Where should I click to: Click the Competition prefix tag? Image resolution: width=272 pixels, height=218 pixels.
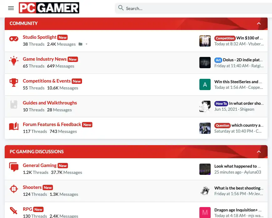pyautogui.click(x=225, y=38)
